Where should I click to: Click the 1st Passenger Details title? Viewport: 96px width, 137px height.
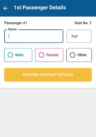coord(40,7)
